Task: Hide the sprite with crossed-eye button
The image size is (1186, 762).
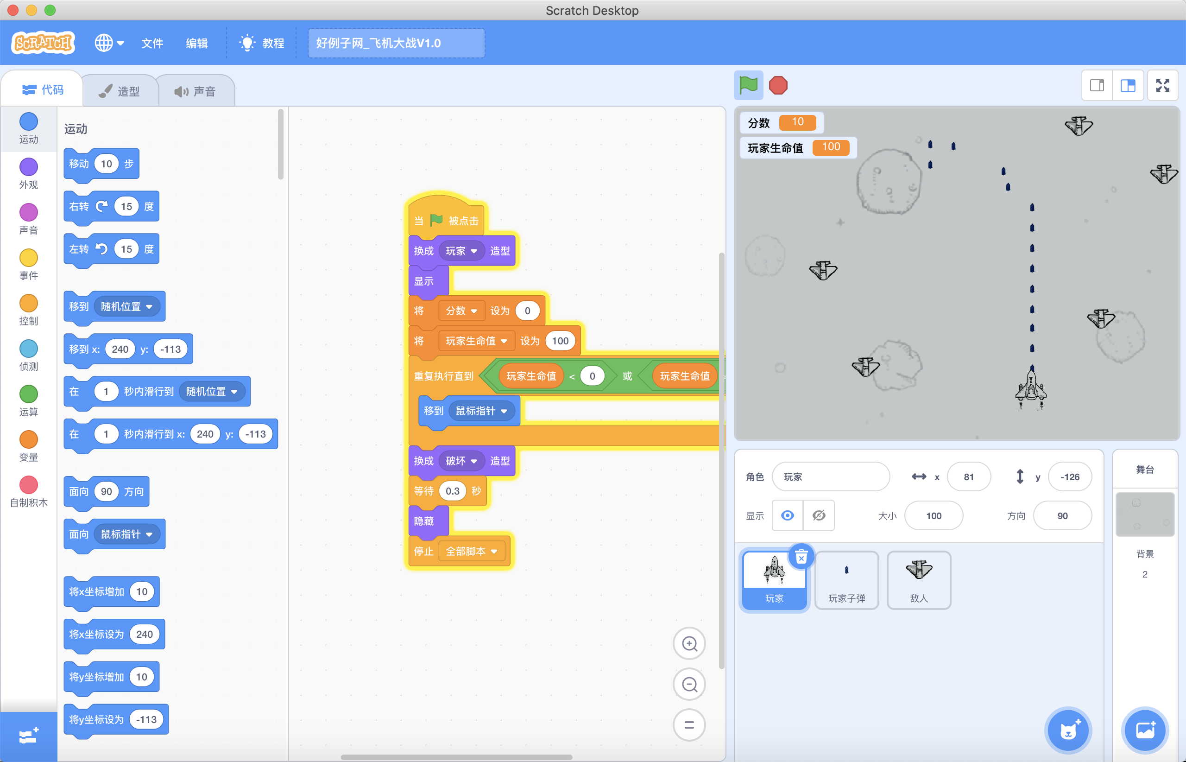Action: [819, 515]
